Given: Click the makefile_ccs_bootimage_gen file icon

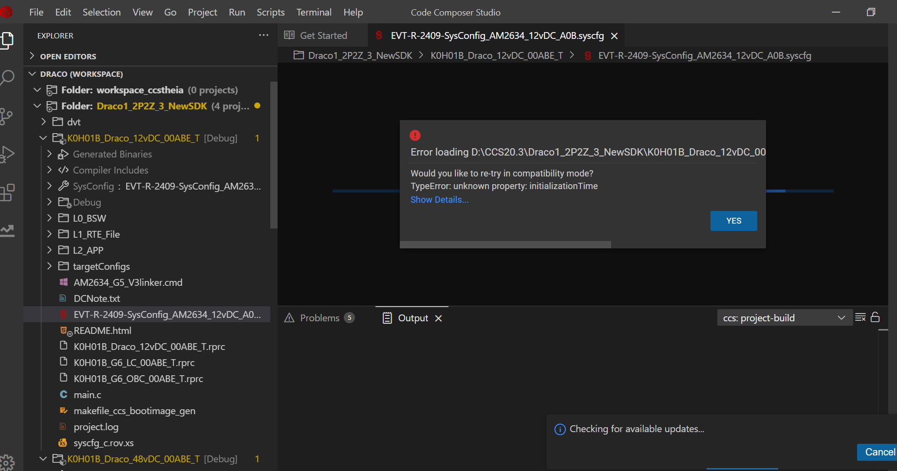Looking at the screenshot, I should pos(63,411).
